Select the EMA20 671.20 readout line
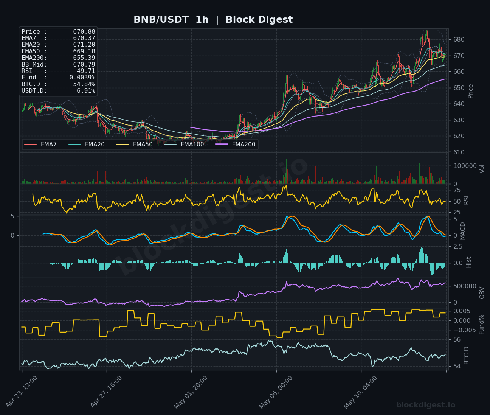Image resolution: width=490 pixels, height=415 pixels. (58, 45)
